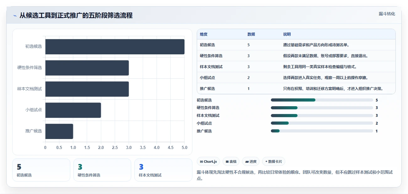Screen dimensions: 408x194
Task: Click the description starting 假设两款未满足数据
Action: tap(325, 56)
